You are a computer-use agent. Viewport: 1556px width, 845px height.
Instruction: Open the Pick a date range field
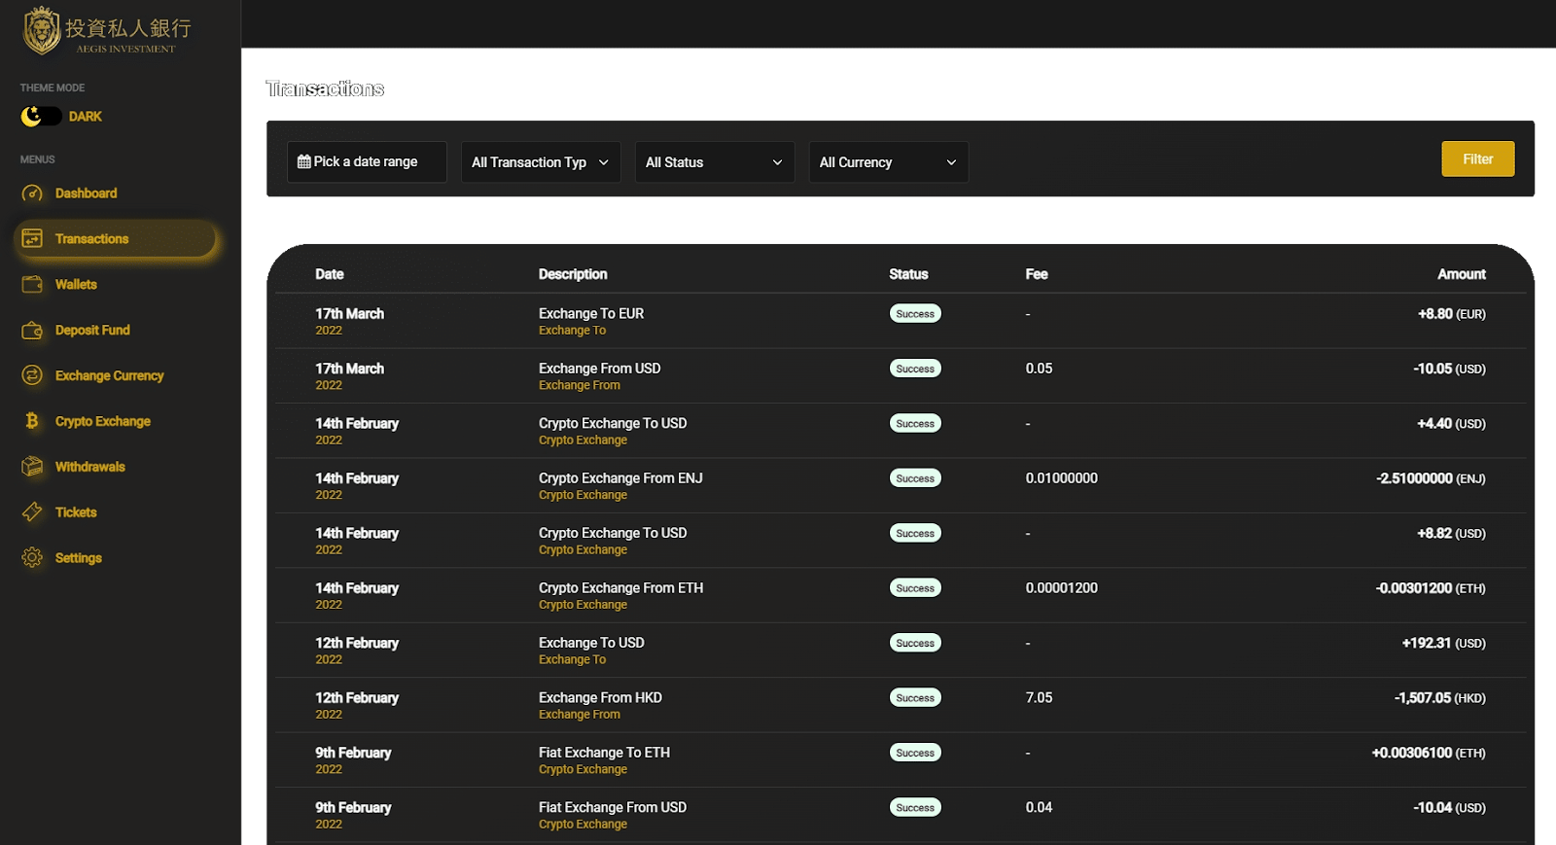pyautogui.click(x=367, y=161)
